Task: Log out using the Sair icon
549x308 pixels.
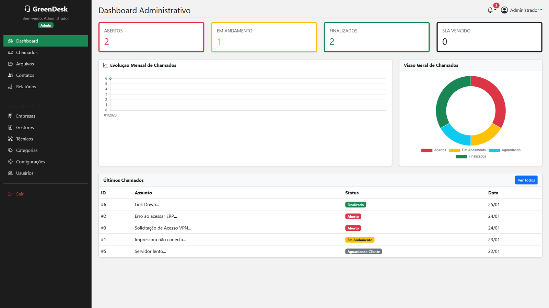Action: click(10, 194)
